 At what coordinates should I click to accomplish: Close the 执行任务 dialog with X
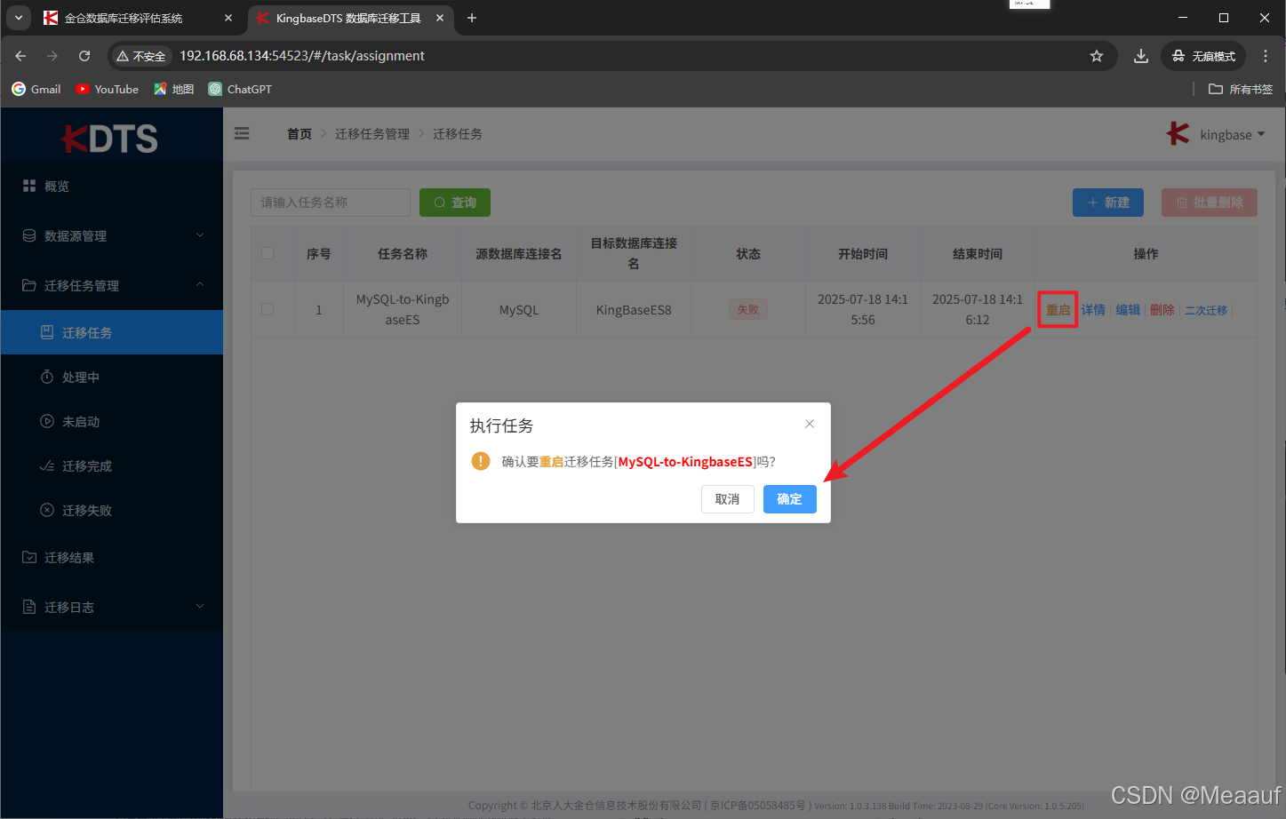[810, 424]
